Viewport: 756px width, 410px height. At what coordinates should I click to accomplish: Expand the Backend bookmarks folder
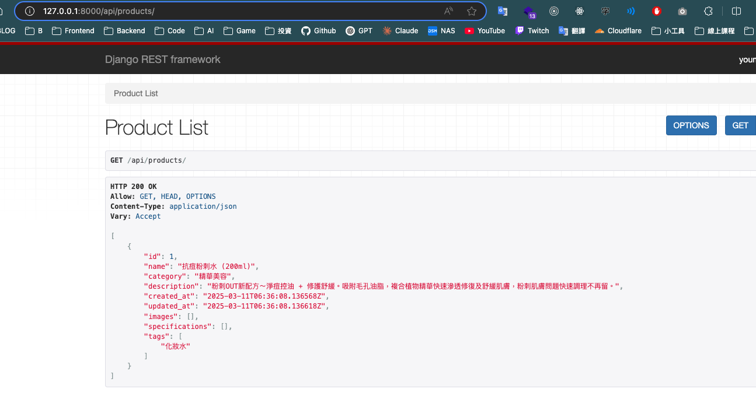pyautogui.click(x=124, y=31)
